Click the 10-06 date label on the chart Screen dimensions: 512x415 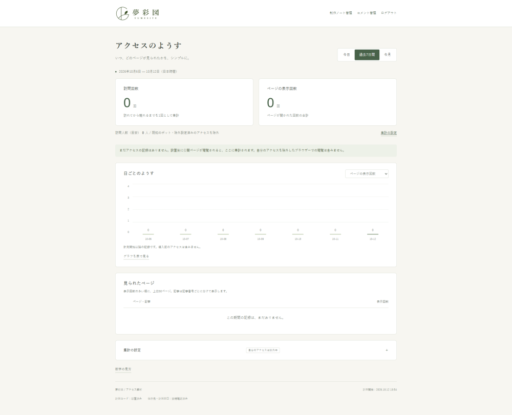(x=148, y=239)
